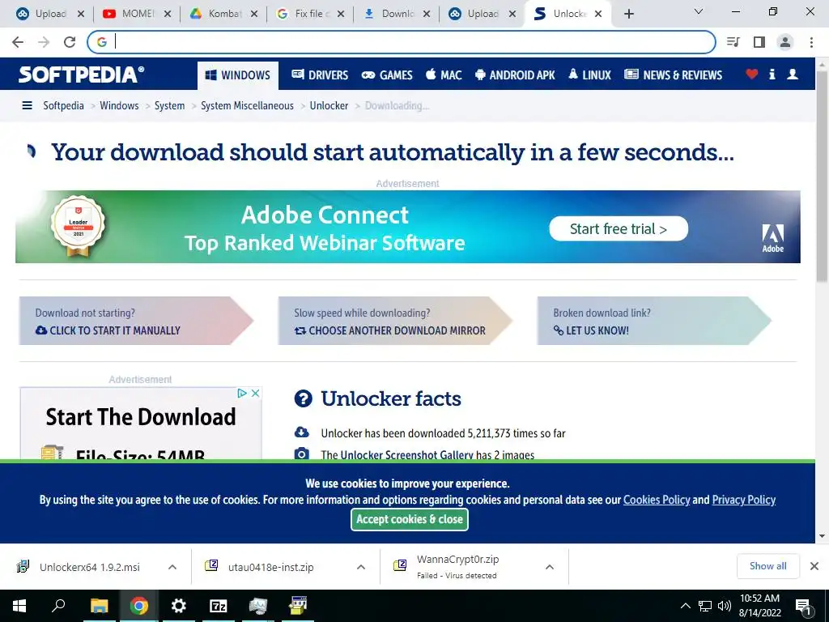The image size is (829, 622).
Task: Click Unlocker breadcrumb link
Action: tap(329, 106)
